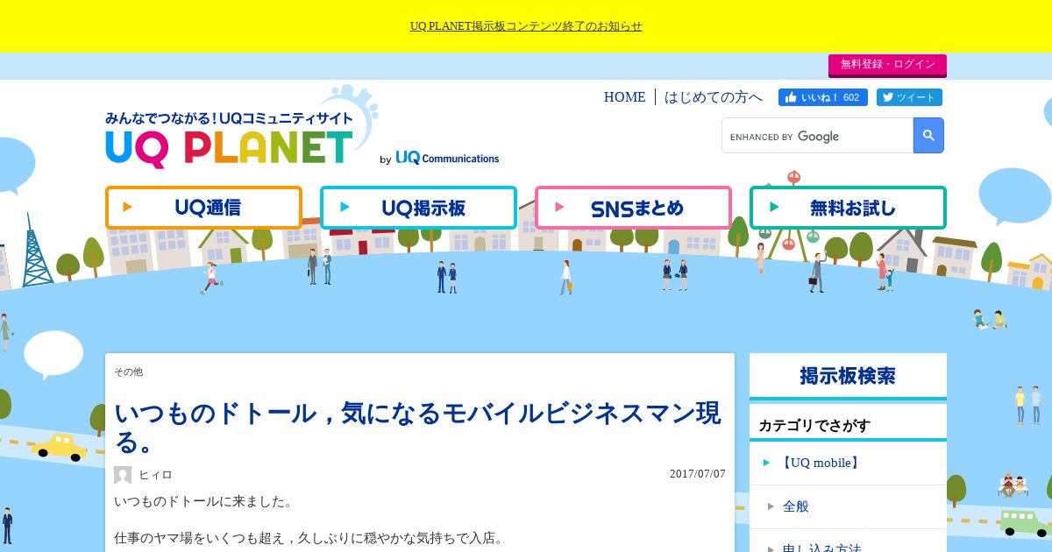Image resolution: width=1052 pixels, height=552 pixels.
Task: Click the Twitter bird icon
Action: (887, 97)
